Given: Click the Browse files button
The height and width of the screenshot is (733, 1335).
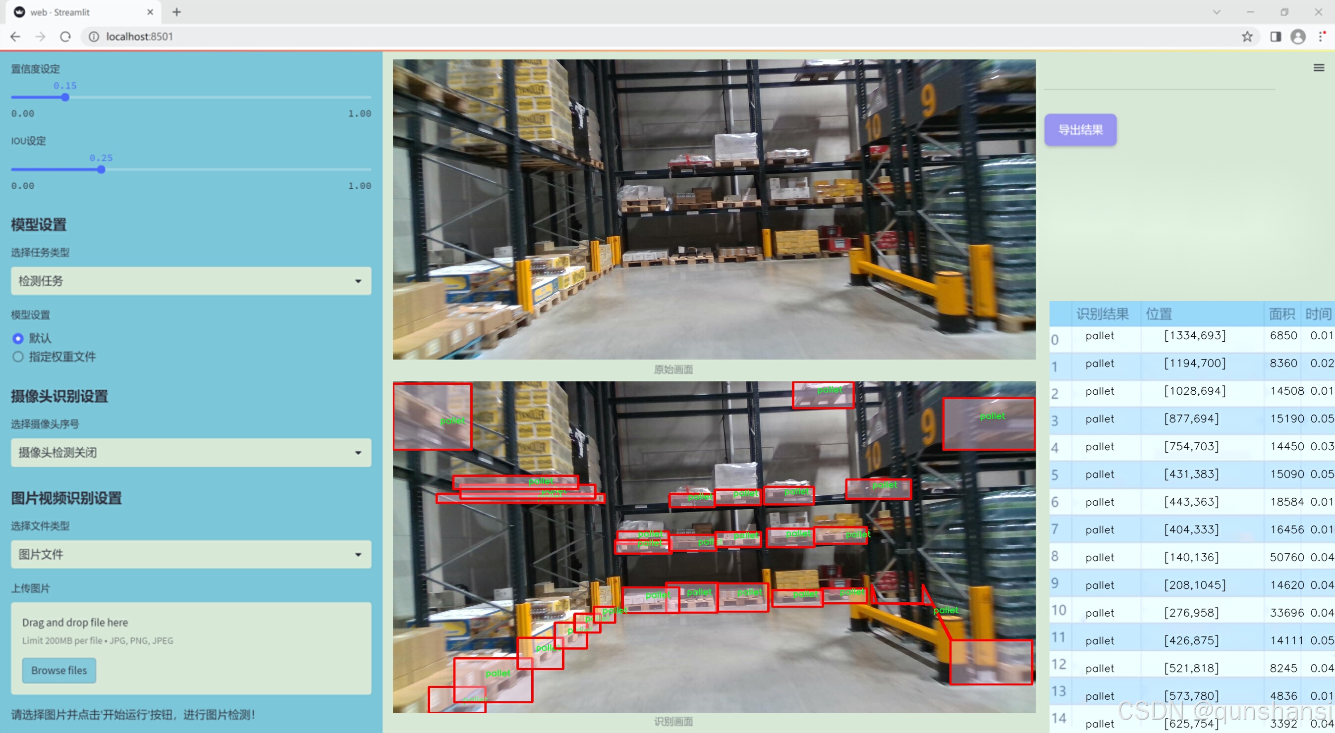Looking at the screenshot, I should click(x=58, y=670).
